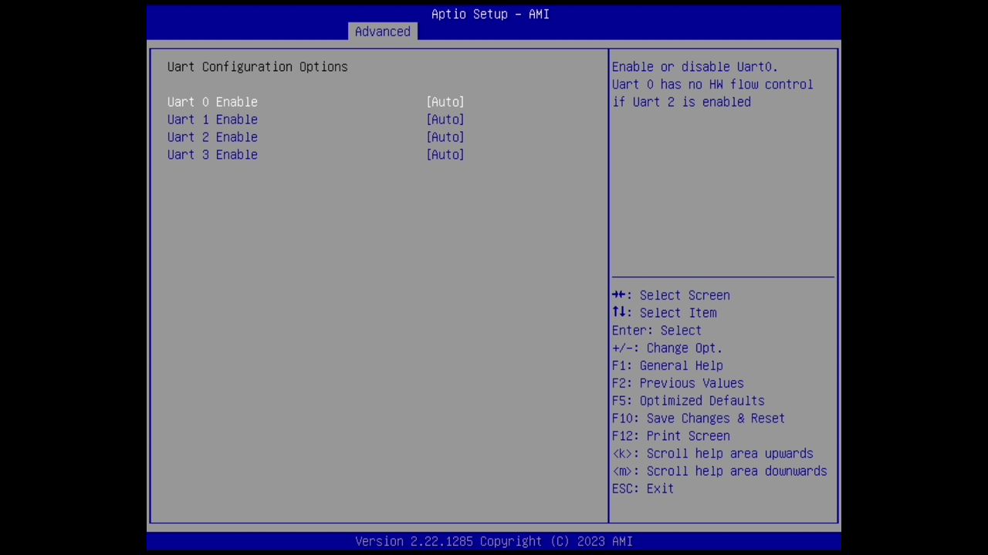Image resolution: width=988 pixels, height=555 pixels.
Task: Open the Uart 0 [Auto] value dropdown
Action: pos(445,102)
